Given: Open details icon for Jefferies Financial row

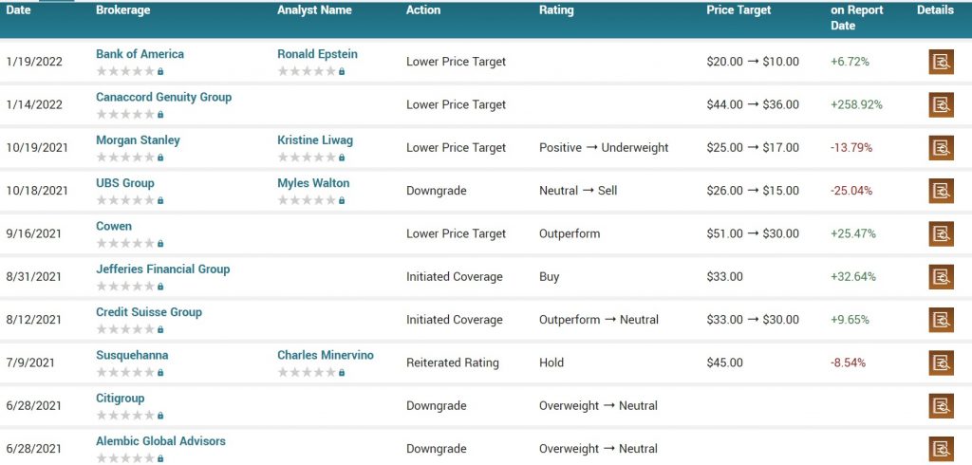Looking at the screenshot, I should 941,276.
